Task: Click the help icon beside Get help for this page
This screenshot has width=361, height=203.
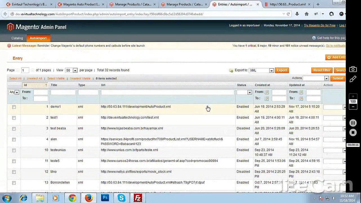Action: (314, 38)
